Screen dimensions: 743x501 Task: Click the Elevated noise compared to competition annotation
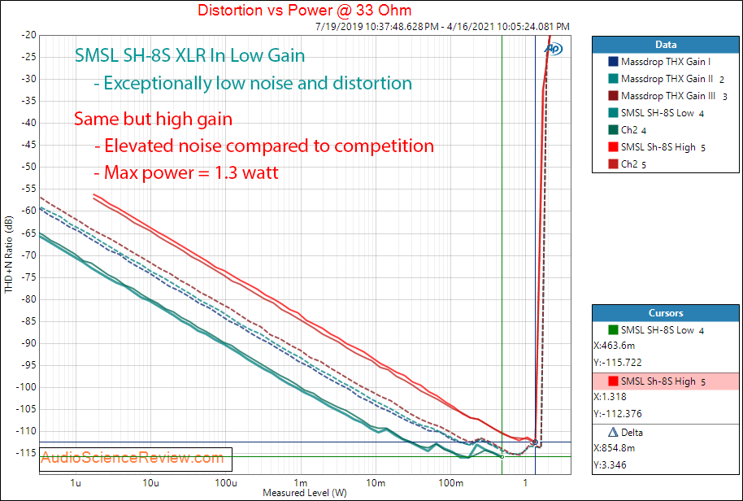pos(264,146)
